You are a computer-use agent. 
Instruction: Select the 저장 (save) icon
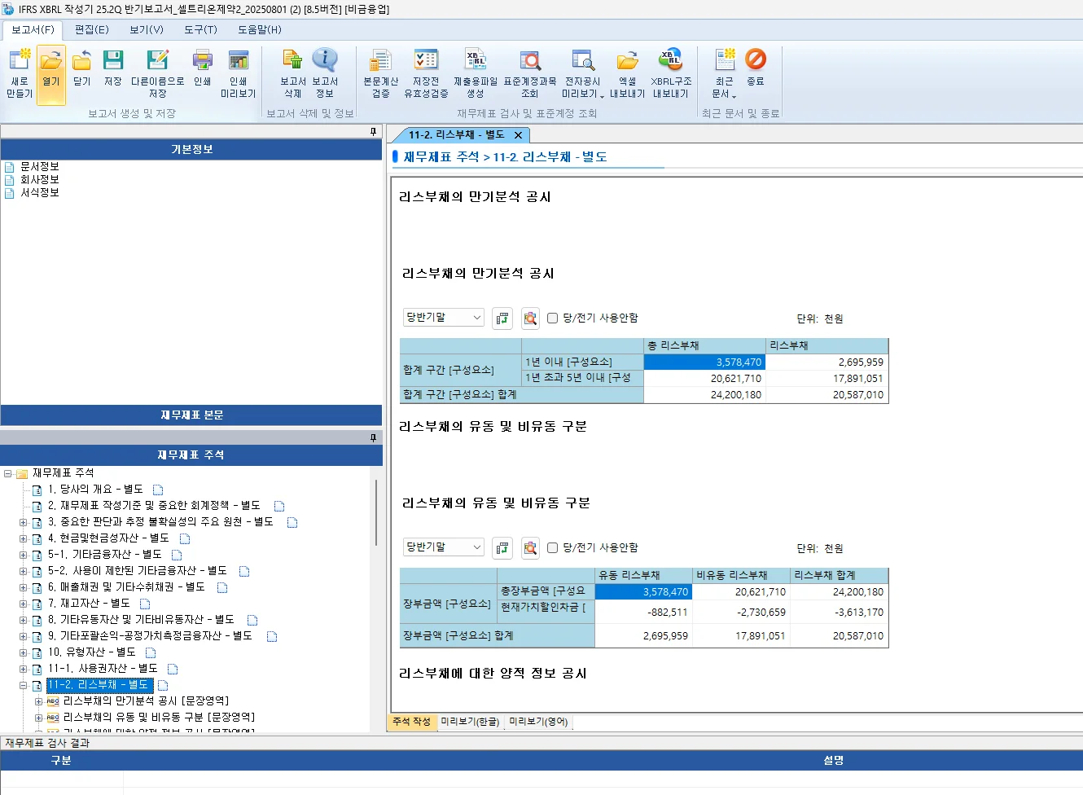coord(113,73)
